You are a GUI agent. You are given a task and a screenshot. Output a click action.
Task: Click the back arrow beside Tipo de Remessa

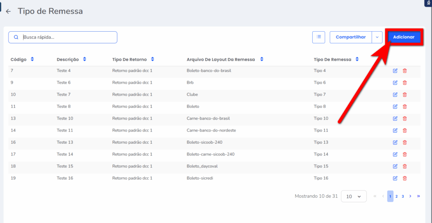(8, 11)
